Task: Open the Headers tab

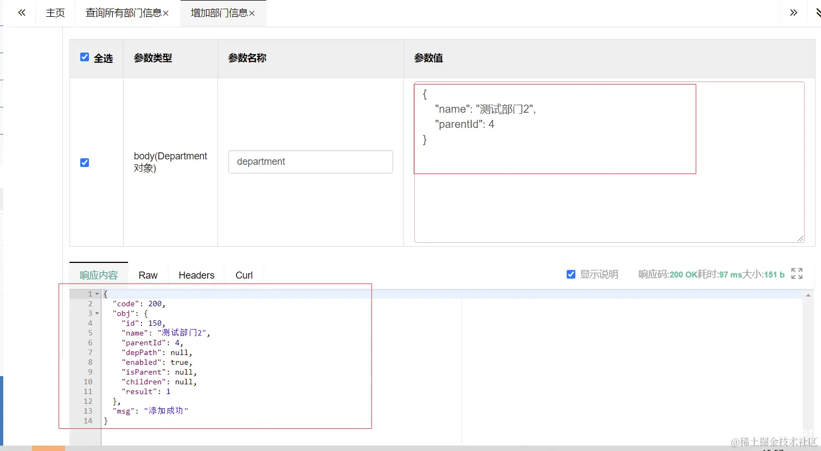Action: (x=196, y=275)
